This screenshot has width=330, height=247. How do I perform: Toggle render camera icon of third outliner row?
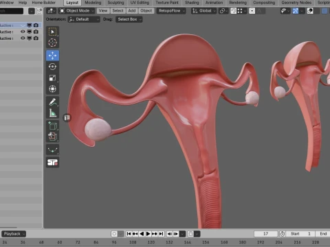point(36,38)
